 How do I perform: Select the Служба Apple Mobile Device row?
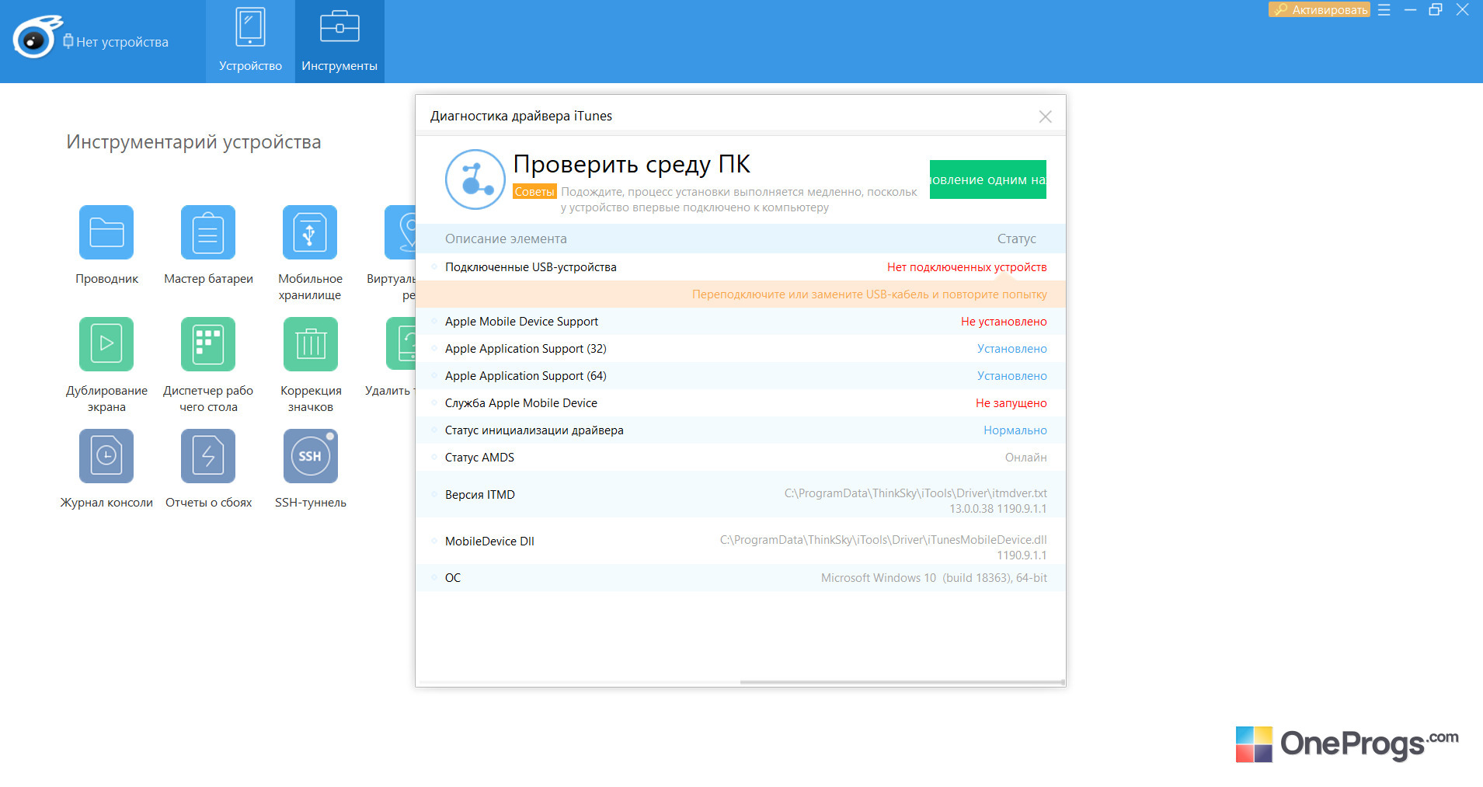740,403
